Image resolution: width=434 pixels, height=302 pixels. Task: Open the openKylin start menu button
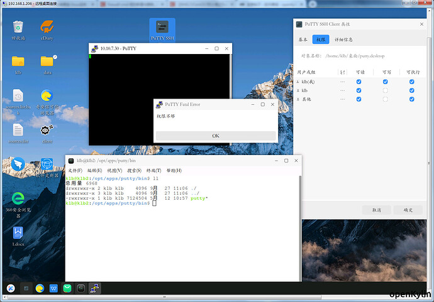(x=11, y=288)
